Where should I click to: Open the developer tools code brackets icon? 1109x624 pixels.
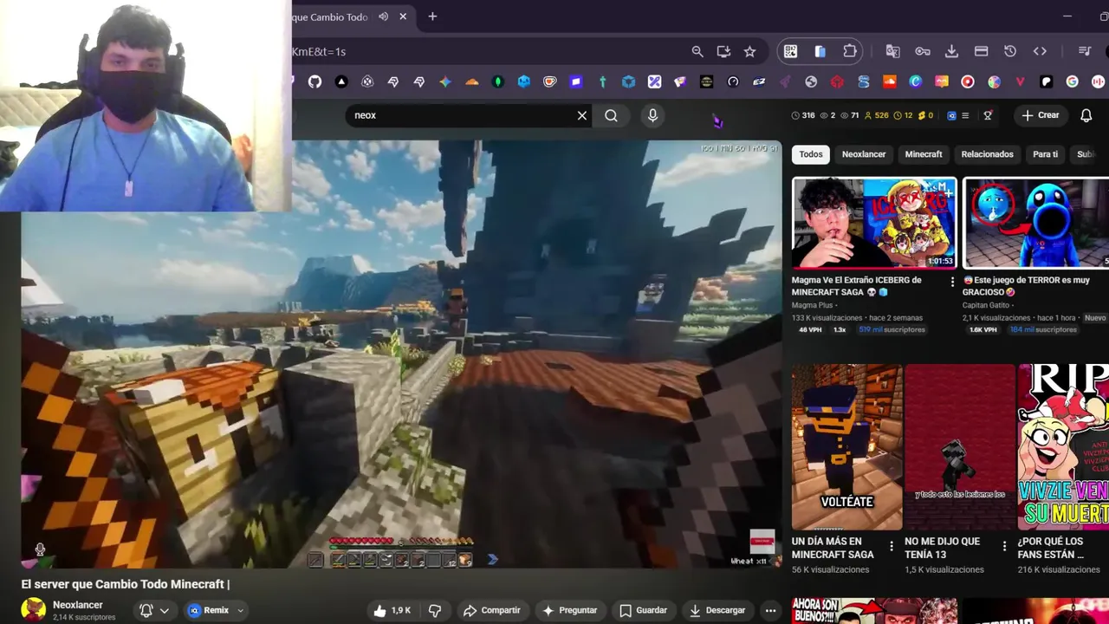pyautogui.click(x=1040, y=52)
